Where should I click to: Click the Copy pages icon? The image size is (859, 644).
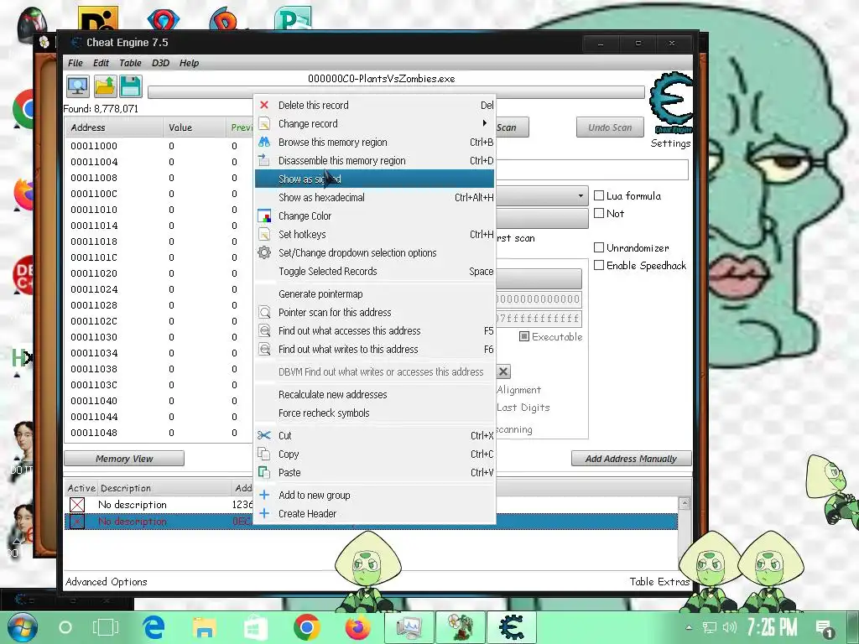tap(264, 454)
